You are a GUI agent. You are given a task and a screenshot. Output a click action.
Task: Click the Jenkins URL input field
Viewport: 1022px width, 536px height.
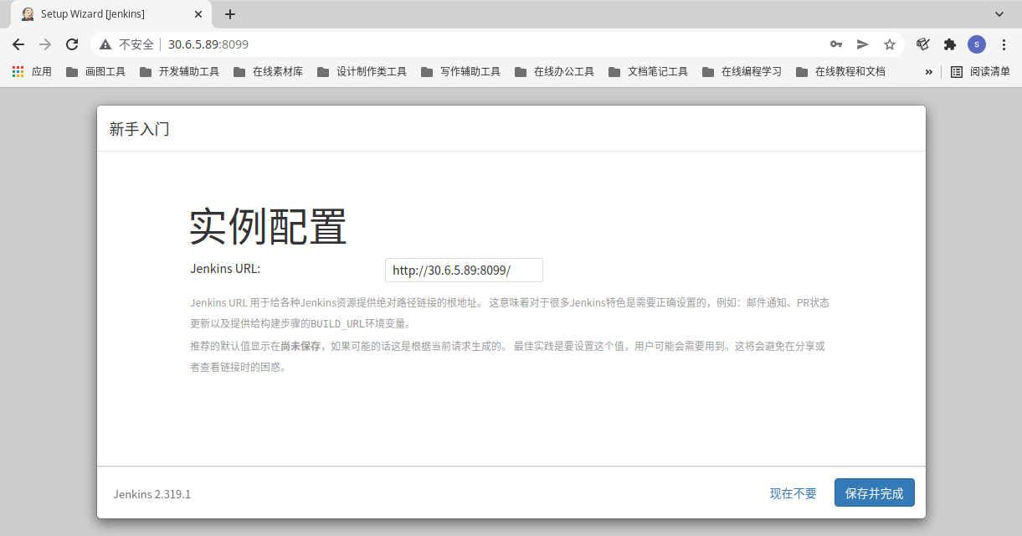464,270
